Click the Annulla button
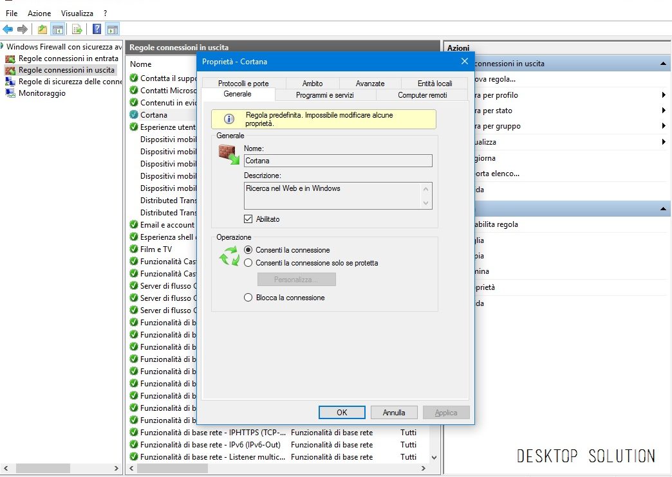This screenshot has width=672, height=477. [x=393, y=413]
